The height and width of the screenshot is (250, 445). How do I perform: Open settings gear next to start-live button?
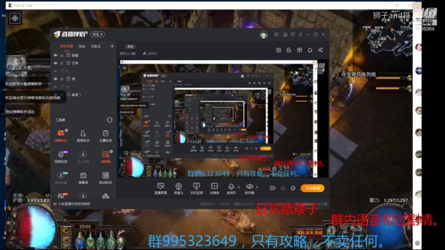(293, 188)
